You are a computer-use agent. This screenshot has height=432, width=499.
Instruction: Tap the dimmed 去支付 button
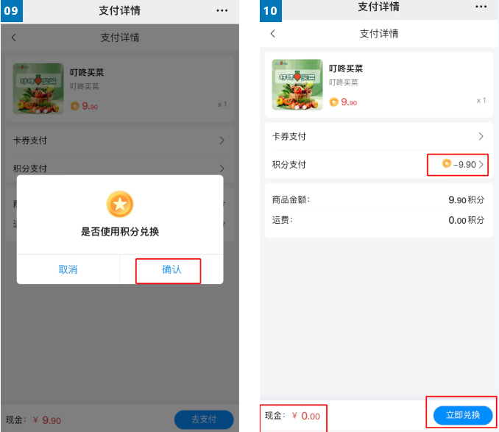(x=204, y=419)
